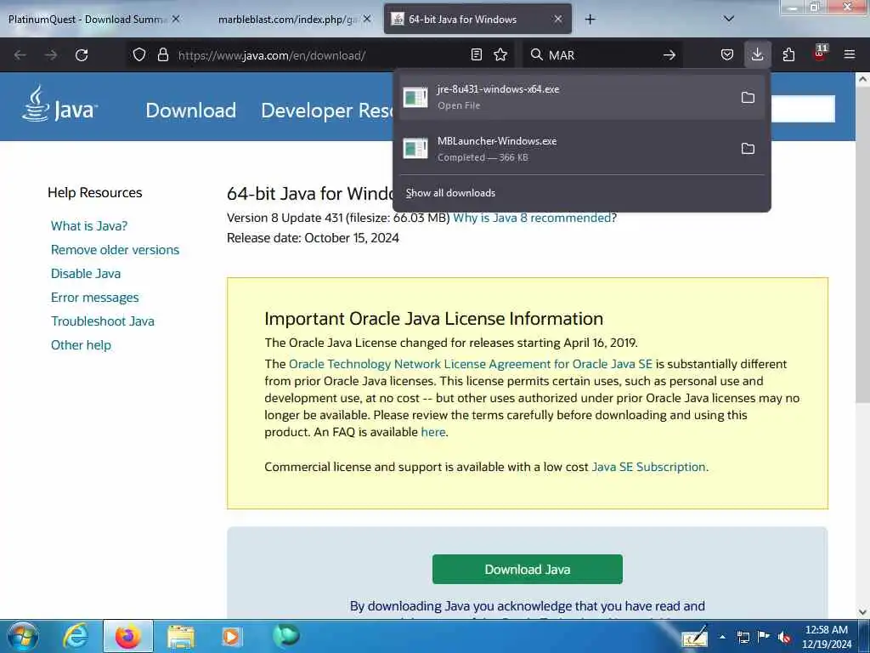870x653 pixels.
Task: Open Java SE Subscription link
Action: [648, 467]
